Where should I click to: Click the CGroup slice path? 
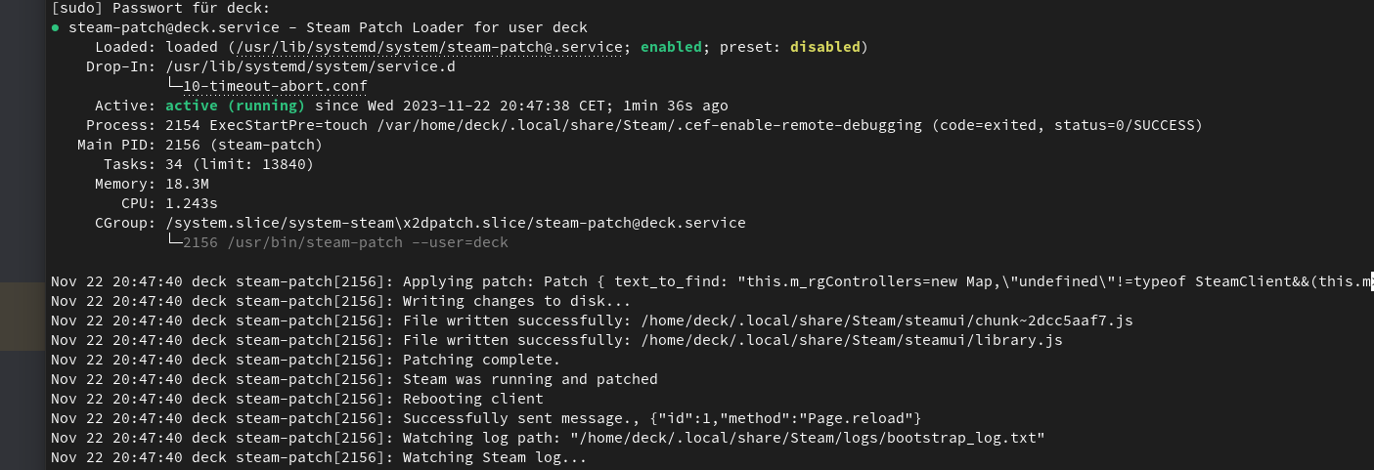coord(455,223)
